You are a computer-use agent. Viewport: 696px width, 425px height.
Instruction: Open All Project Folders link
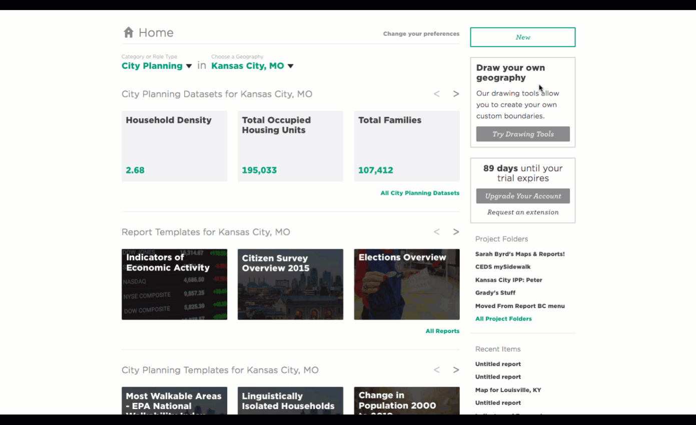pos(503,319)
